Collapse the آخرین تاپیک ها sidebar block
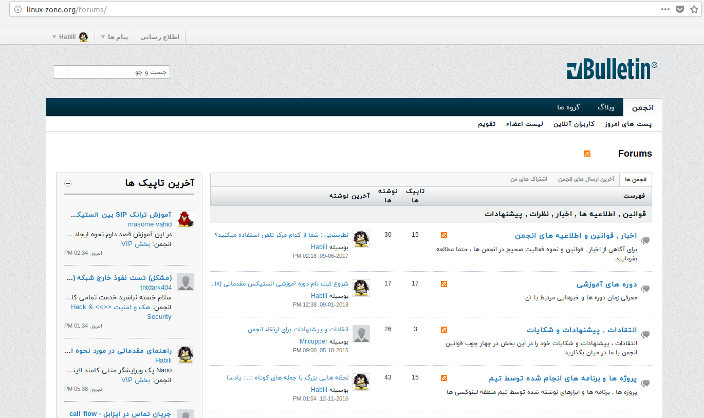The height and width of the screenshot is (418, 704). (x=68, y=183)
